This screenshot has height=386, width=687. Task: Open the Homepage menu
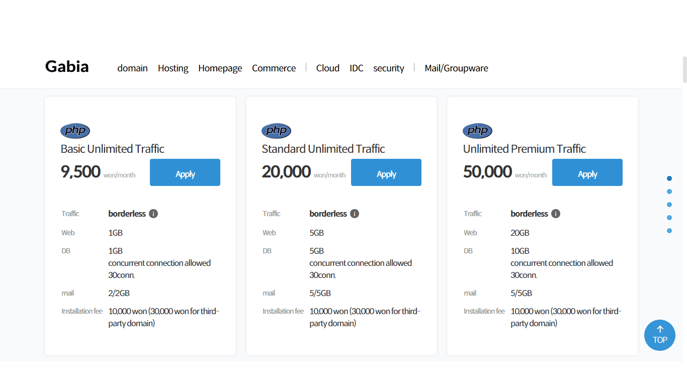coord(220,68)
